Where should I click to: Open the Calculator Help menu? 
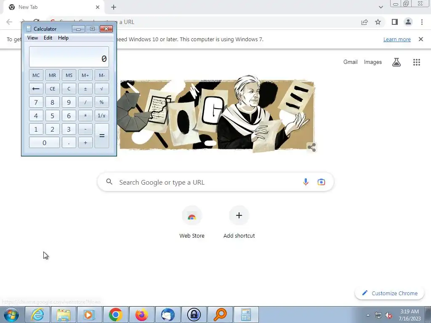63,38
